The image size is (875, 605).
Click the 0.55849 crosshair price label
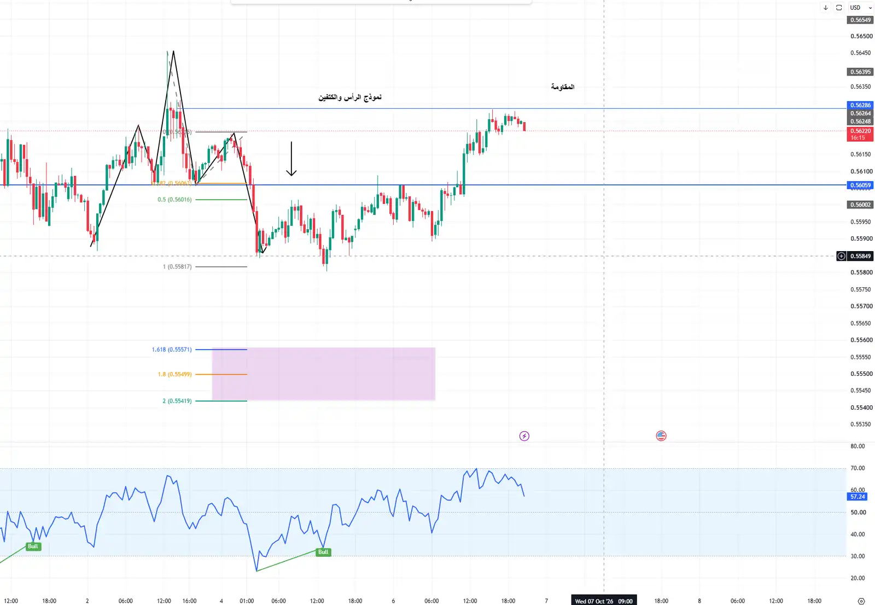[860, 256]
